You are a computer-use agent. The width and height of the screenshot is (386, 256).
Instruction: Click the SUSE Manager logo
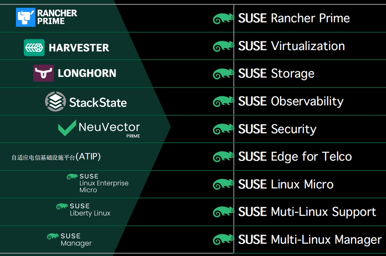(69, 240)
